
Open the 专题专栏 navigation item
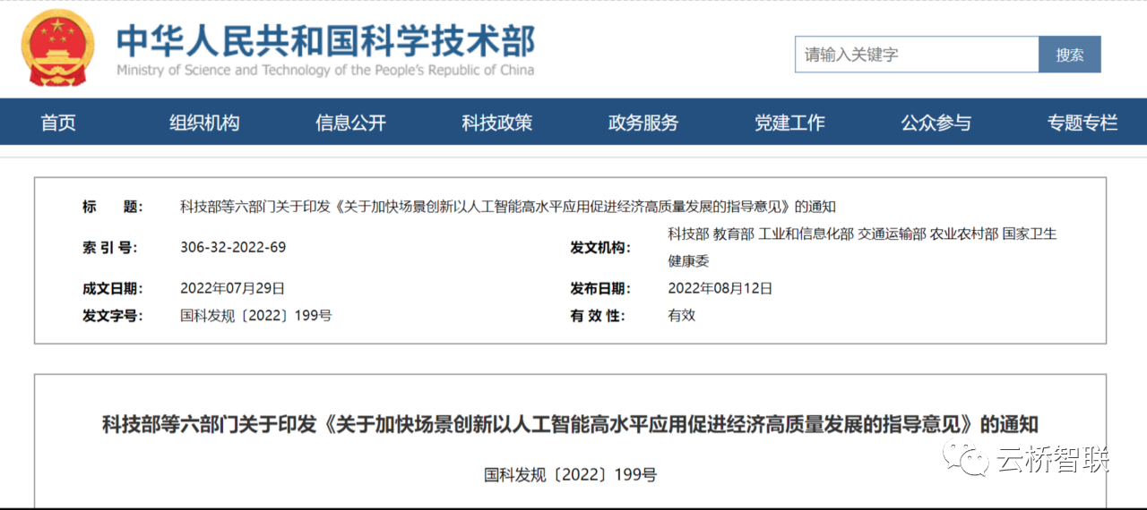coord(1082,123)
